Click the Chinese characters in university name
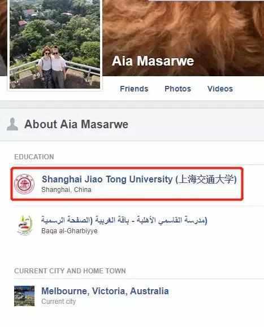Viewport: 264px width, 327px height. click(206, 180)
